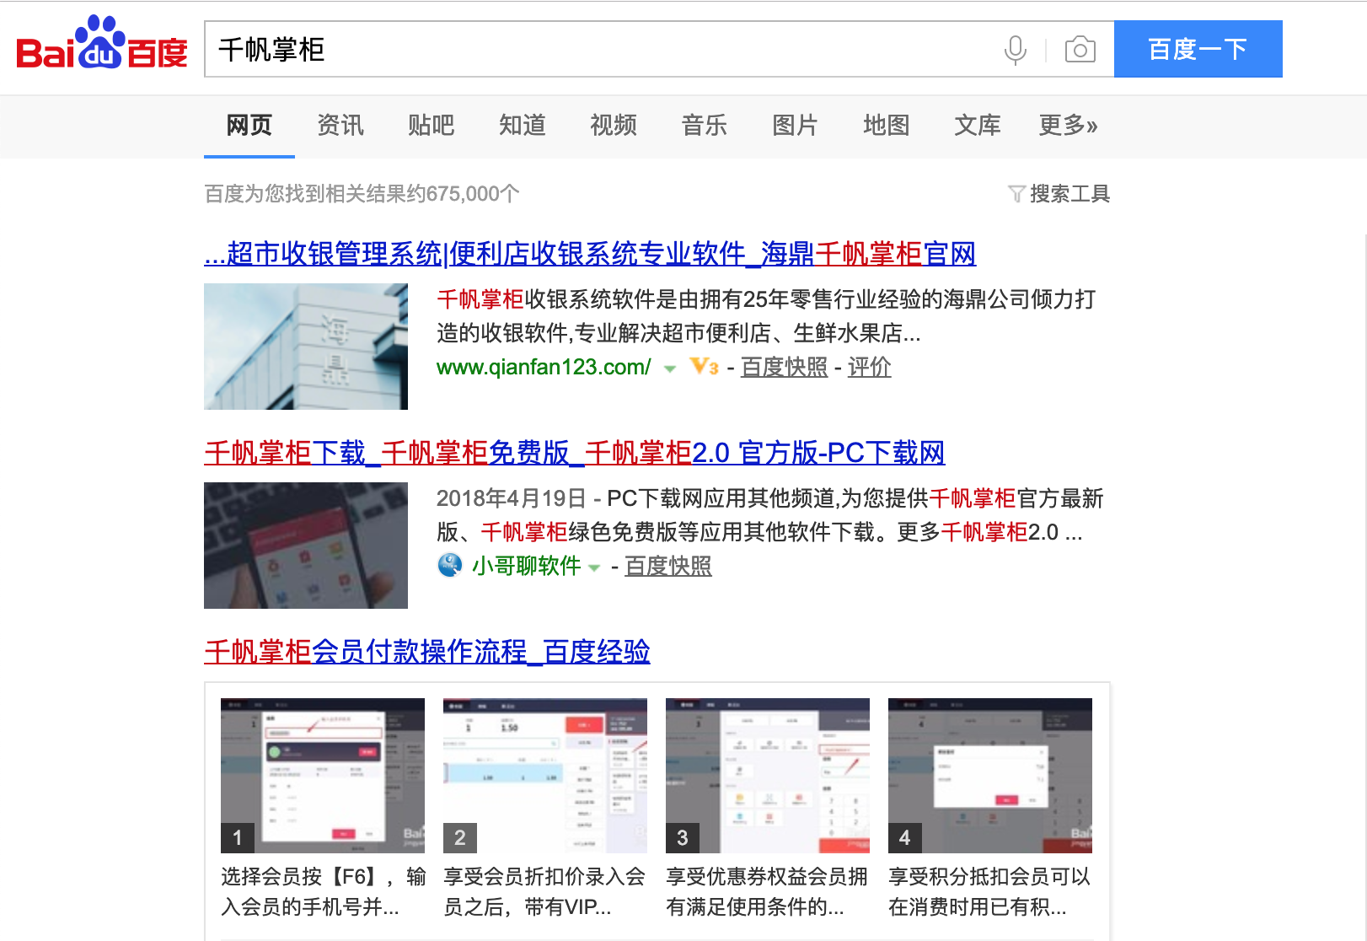The height and width of the screenshot is (941, 1367).
Task: Click the building thumbnail of first result
Action: (306, 347)
